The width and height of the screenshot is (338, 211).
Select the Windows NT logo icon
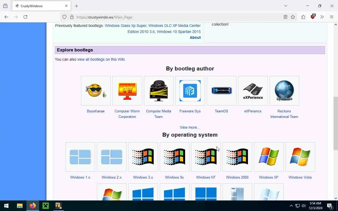click(206, 157)
